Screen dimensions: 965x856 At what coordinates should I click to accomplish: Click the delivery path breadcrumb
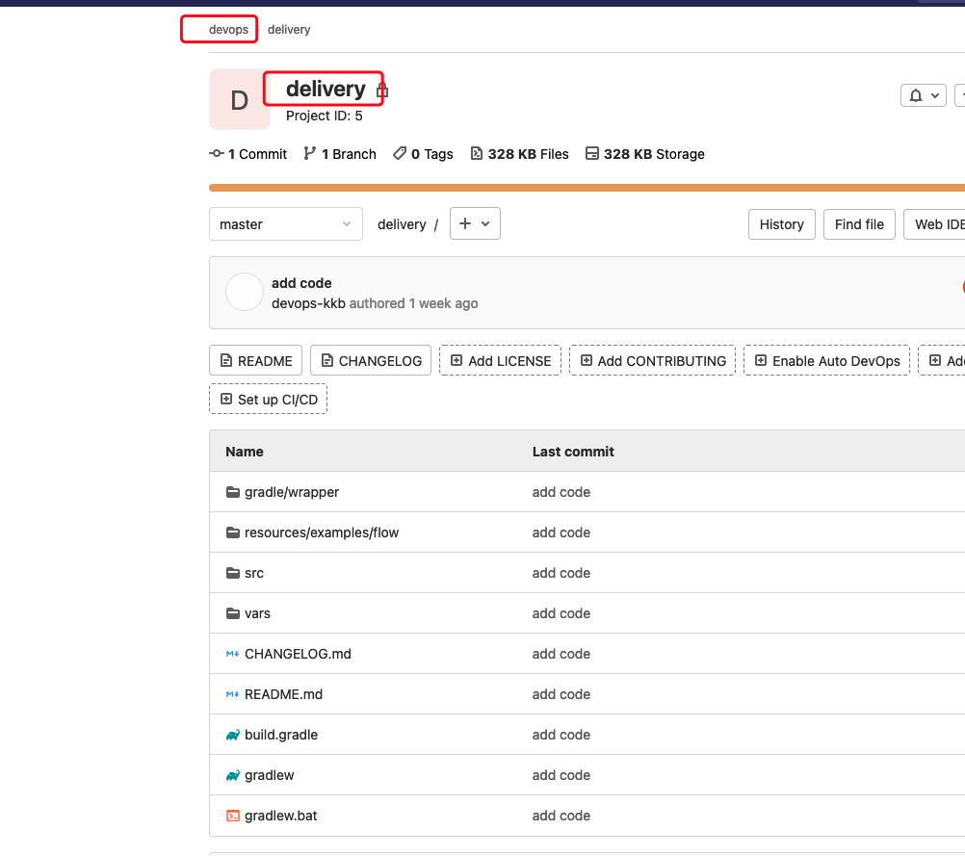click(402, 224)
